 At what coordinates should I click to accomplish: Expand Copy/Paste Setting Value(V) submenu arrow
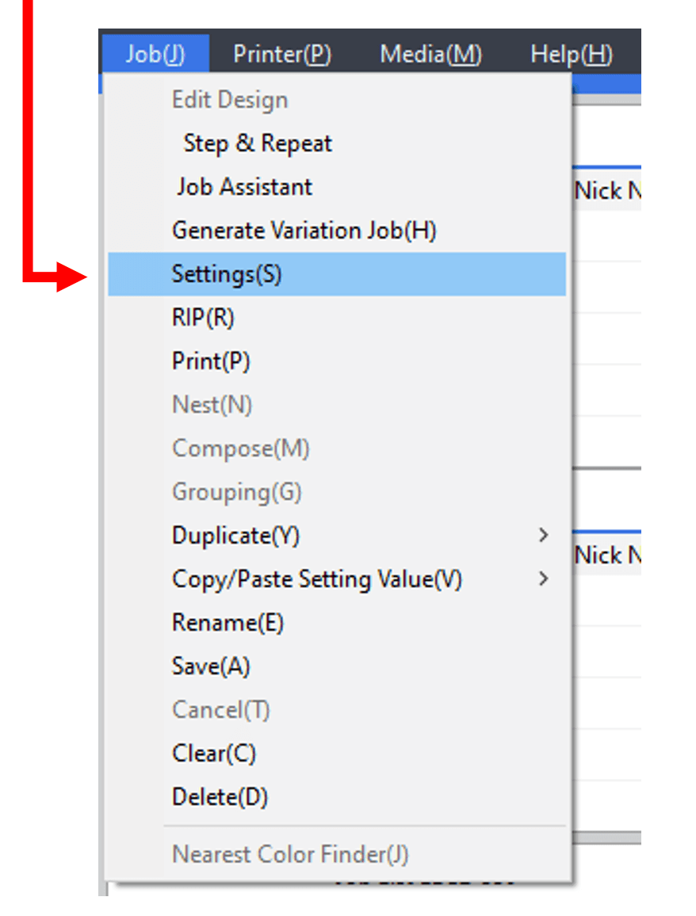coord(544,579)
